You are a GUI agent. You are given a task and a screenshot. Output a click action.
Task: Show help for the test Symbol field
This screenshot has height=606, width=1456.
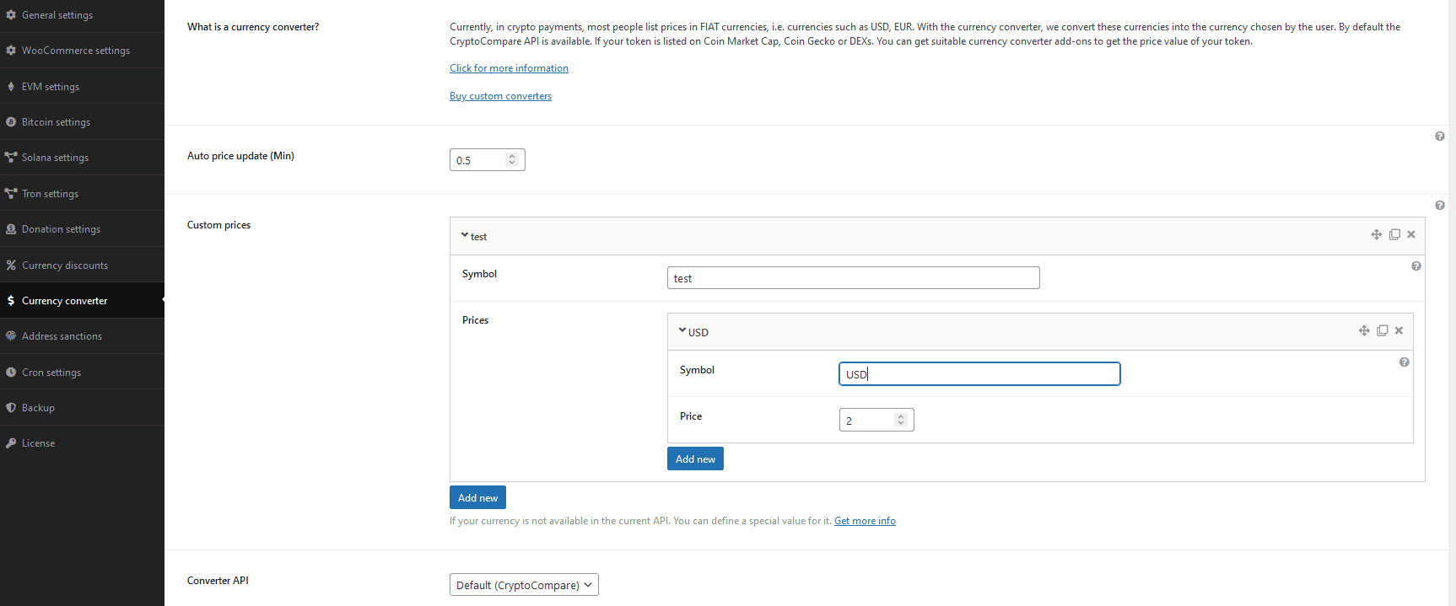point(1416,266)
